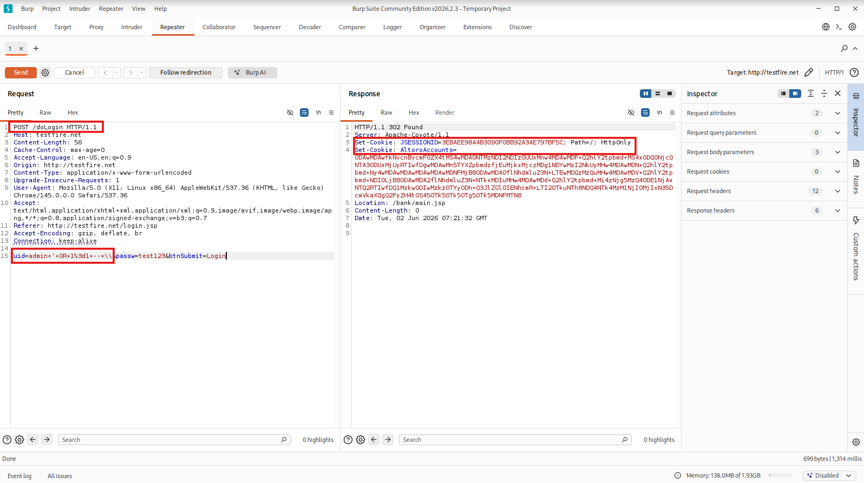Select top-bottom split layout in Response header
The image size is (864, 483).
[658, 94]
